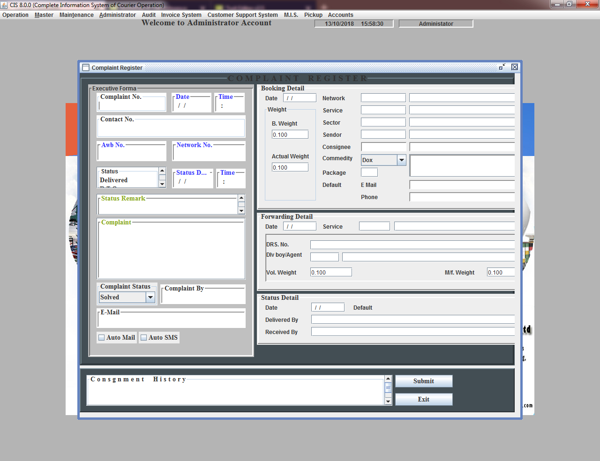Open the Operation menu
This screenshot has height=461, width=600.
click(15, 15)
